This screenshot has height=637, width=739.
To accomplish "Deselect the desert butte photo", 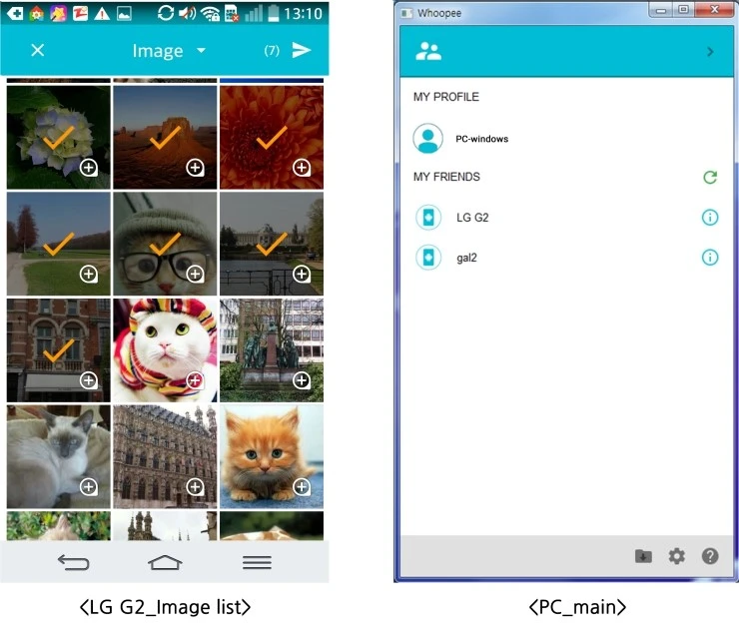I will click(165, 137).
